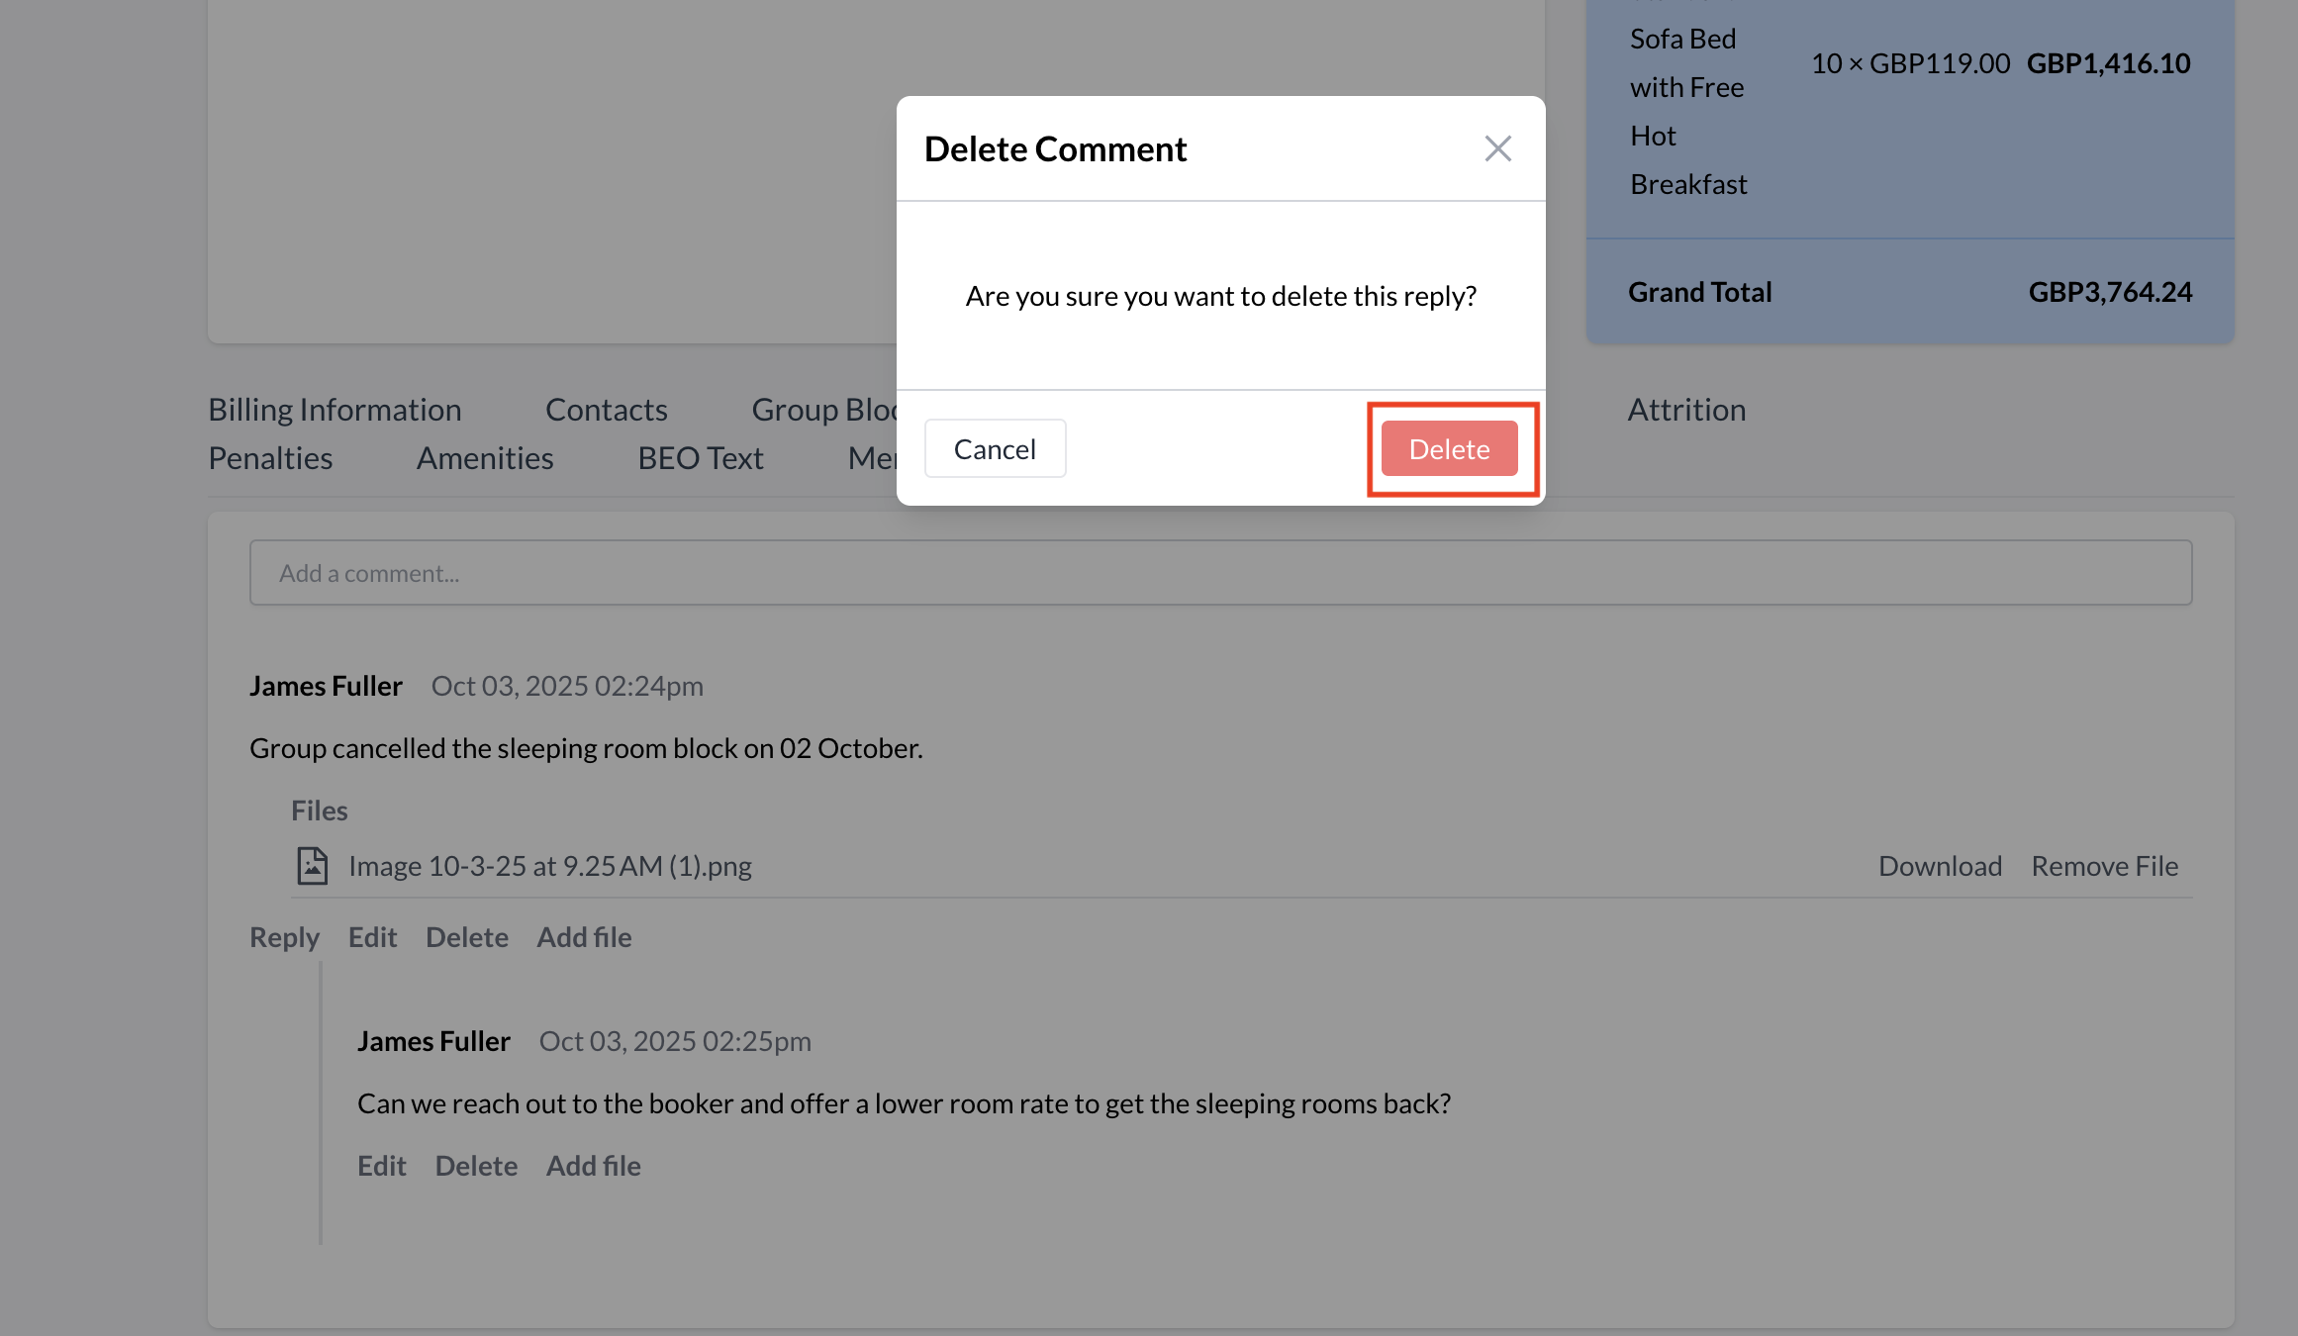Image resolution: width=2298 pixels, height=1336 pixels.
Task: Delete the reply about lower room rate
Action: 476,1166
